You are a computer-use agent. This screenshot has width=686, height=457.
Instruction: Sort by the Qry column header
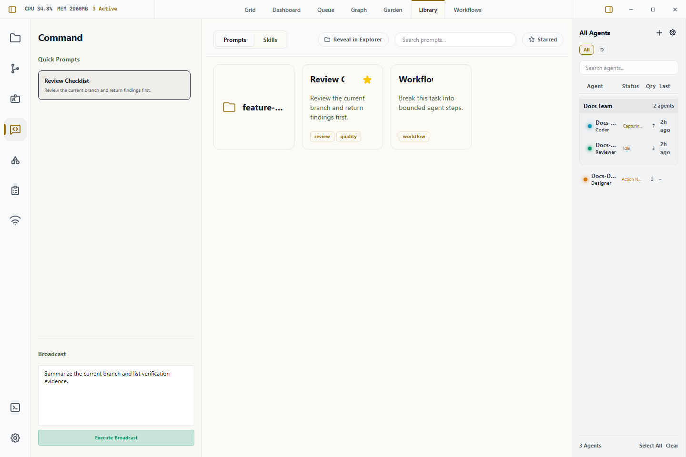click(x=651, y=86)
